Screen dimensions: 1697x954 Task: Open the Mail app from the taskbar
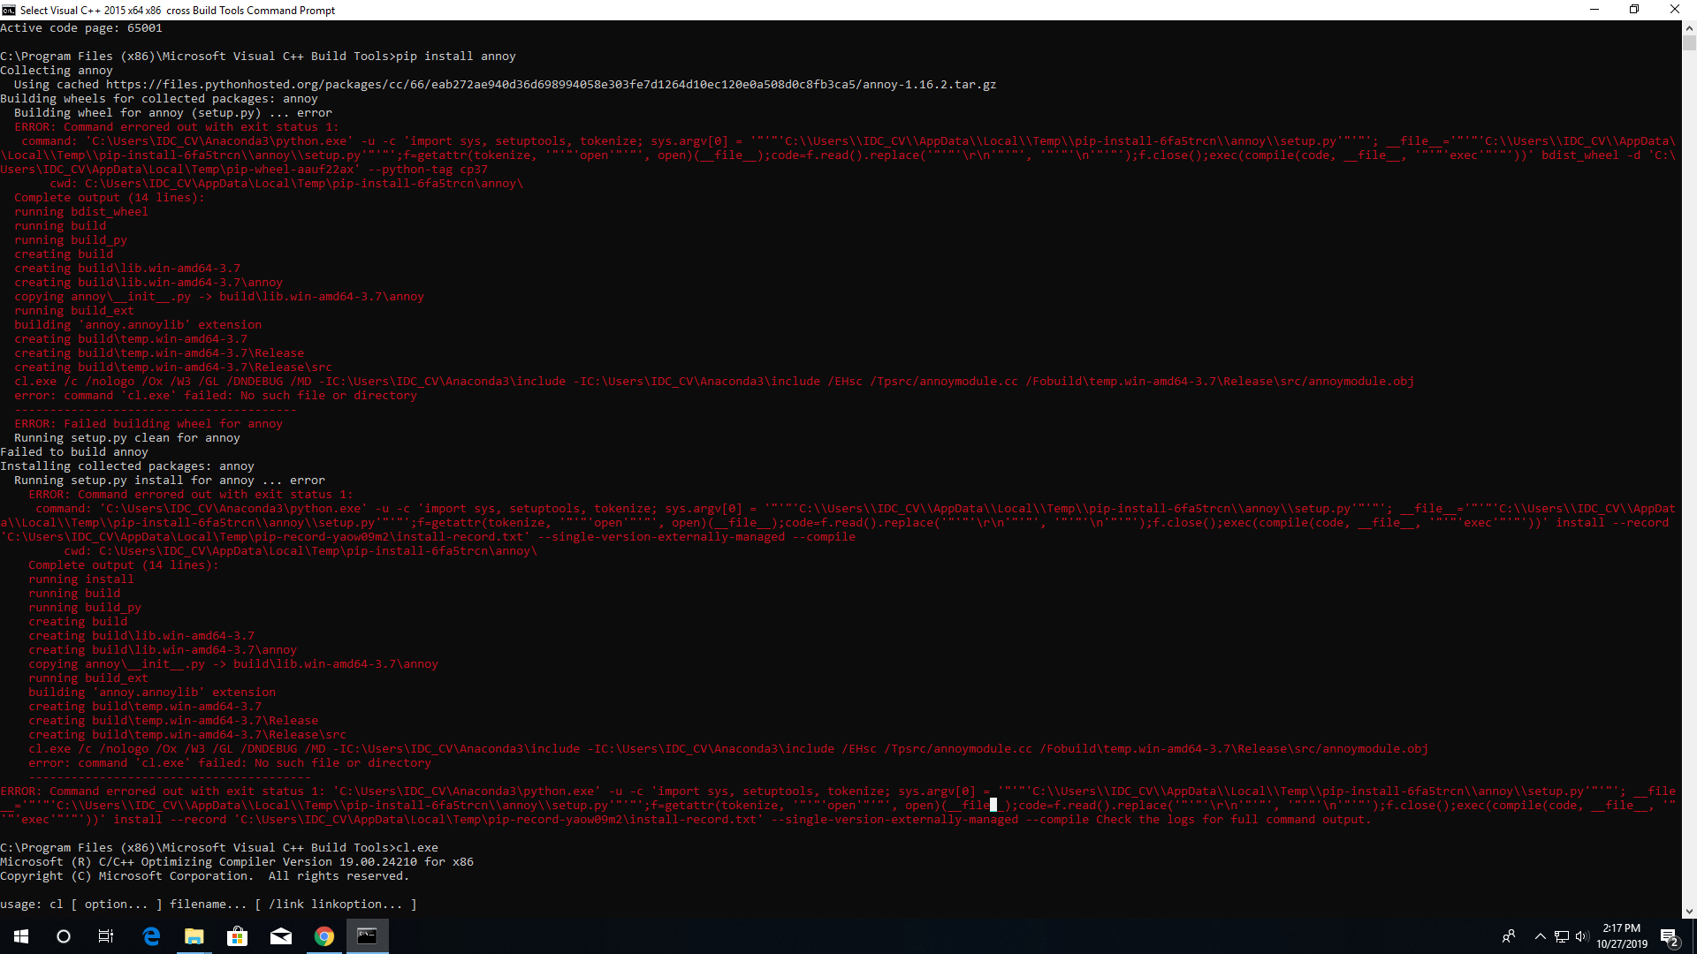281,935
